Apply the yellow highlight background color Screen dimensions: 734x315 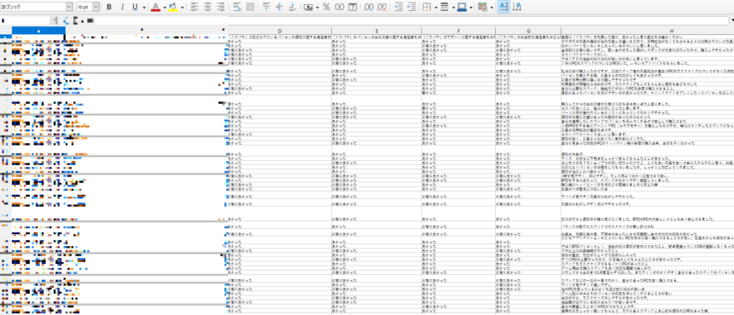173,7
